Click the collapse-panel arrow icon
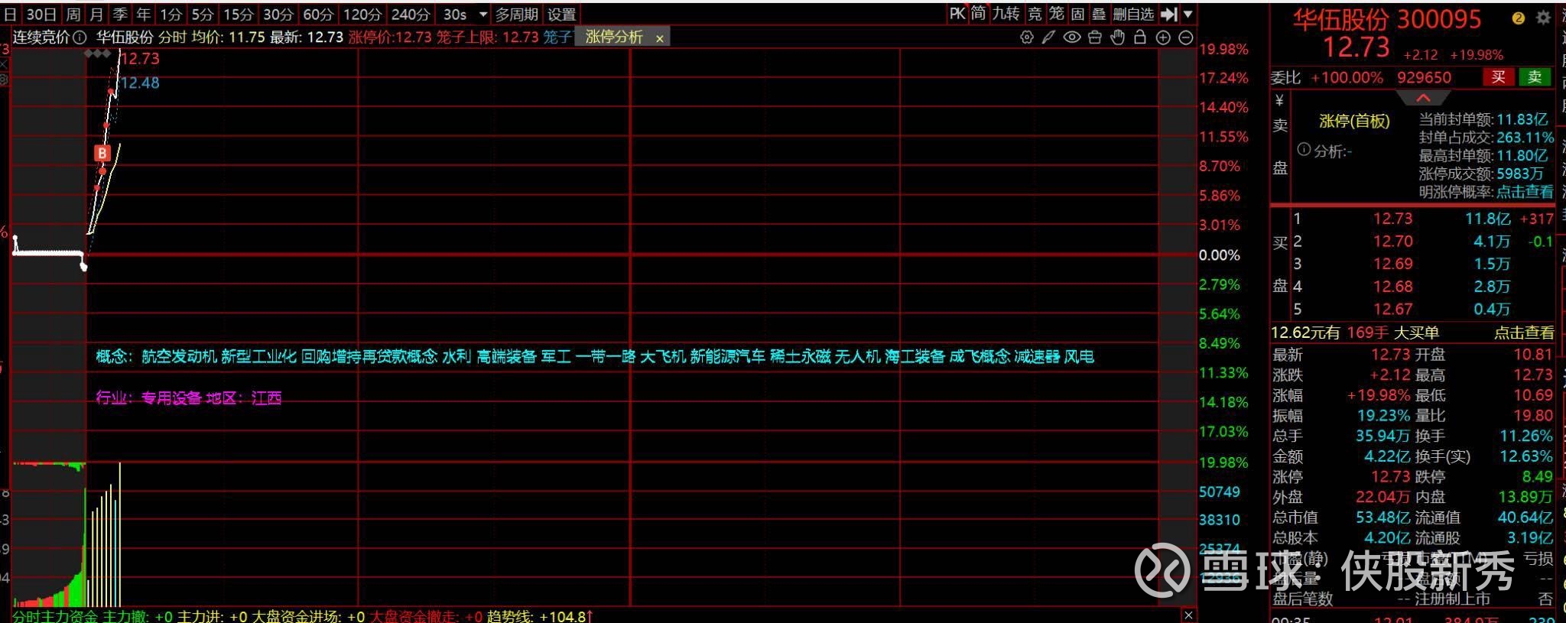The height and width of the screenshot is (623, 1566). [1168, 14]
